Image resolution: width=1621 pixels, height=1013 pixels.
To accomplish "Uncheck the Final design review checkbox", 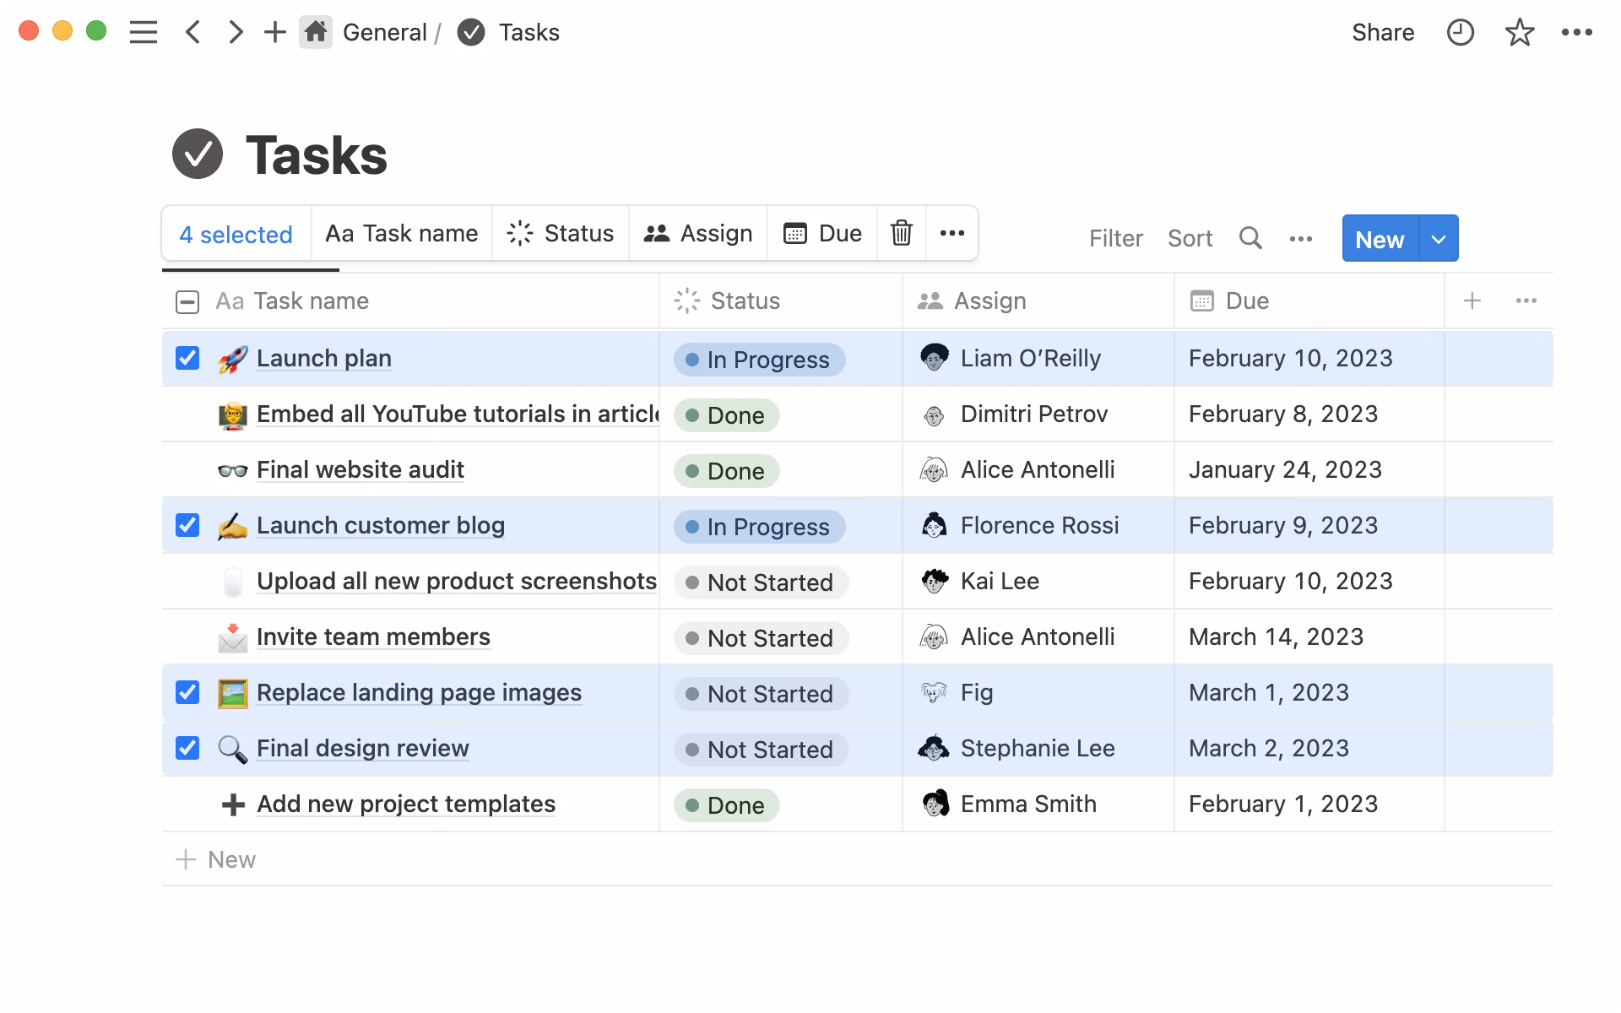I will click(x=187, y=748).
